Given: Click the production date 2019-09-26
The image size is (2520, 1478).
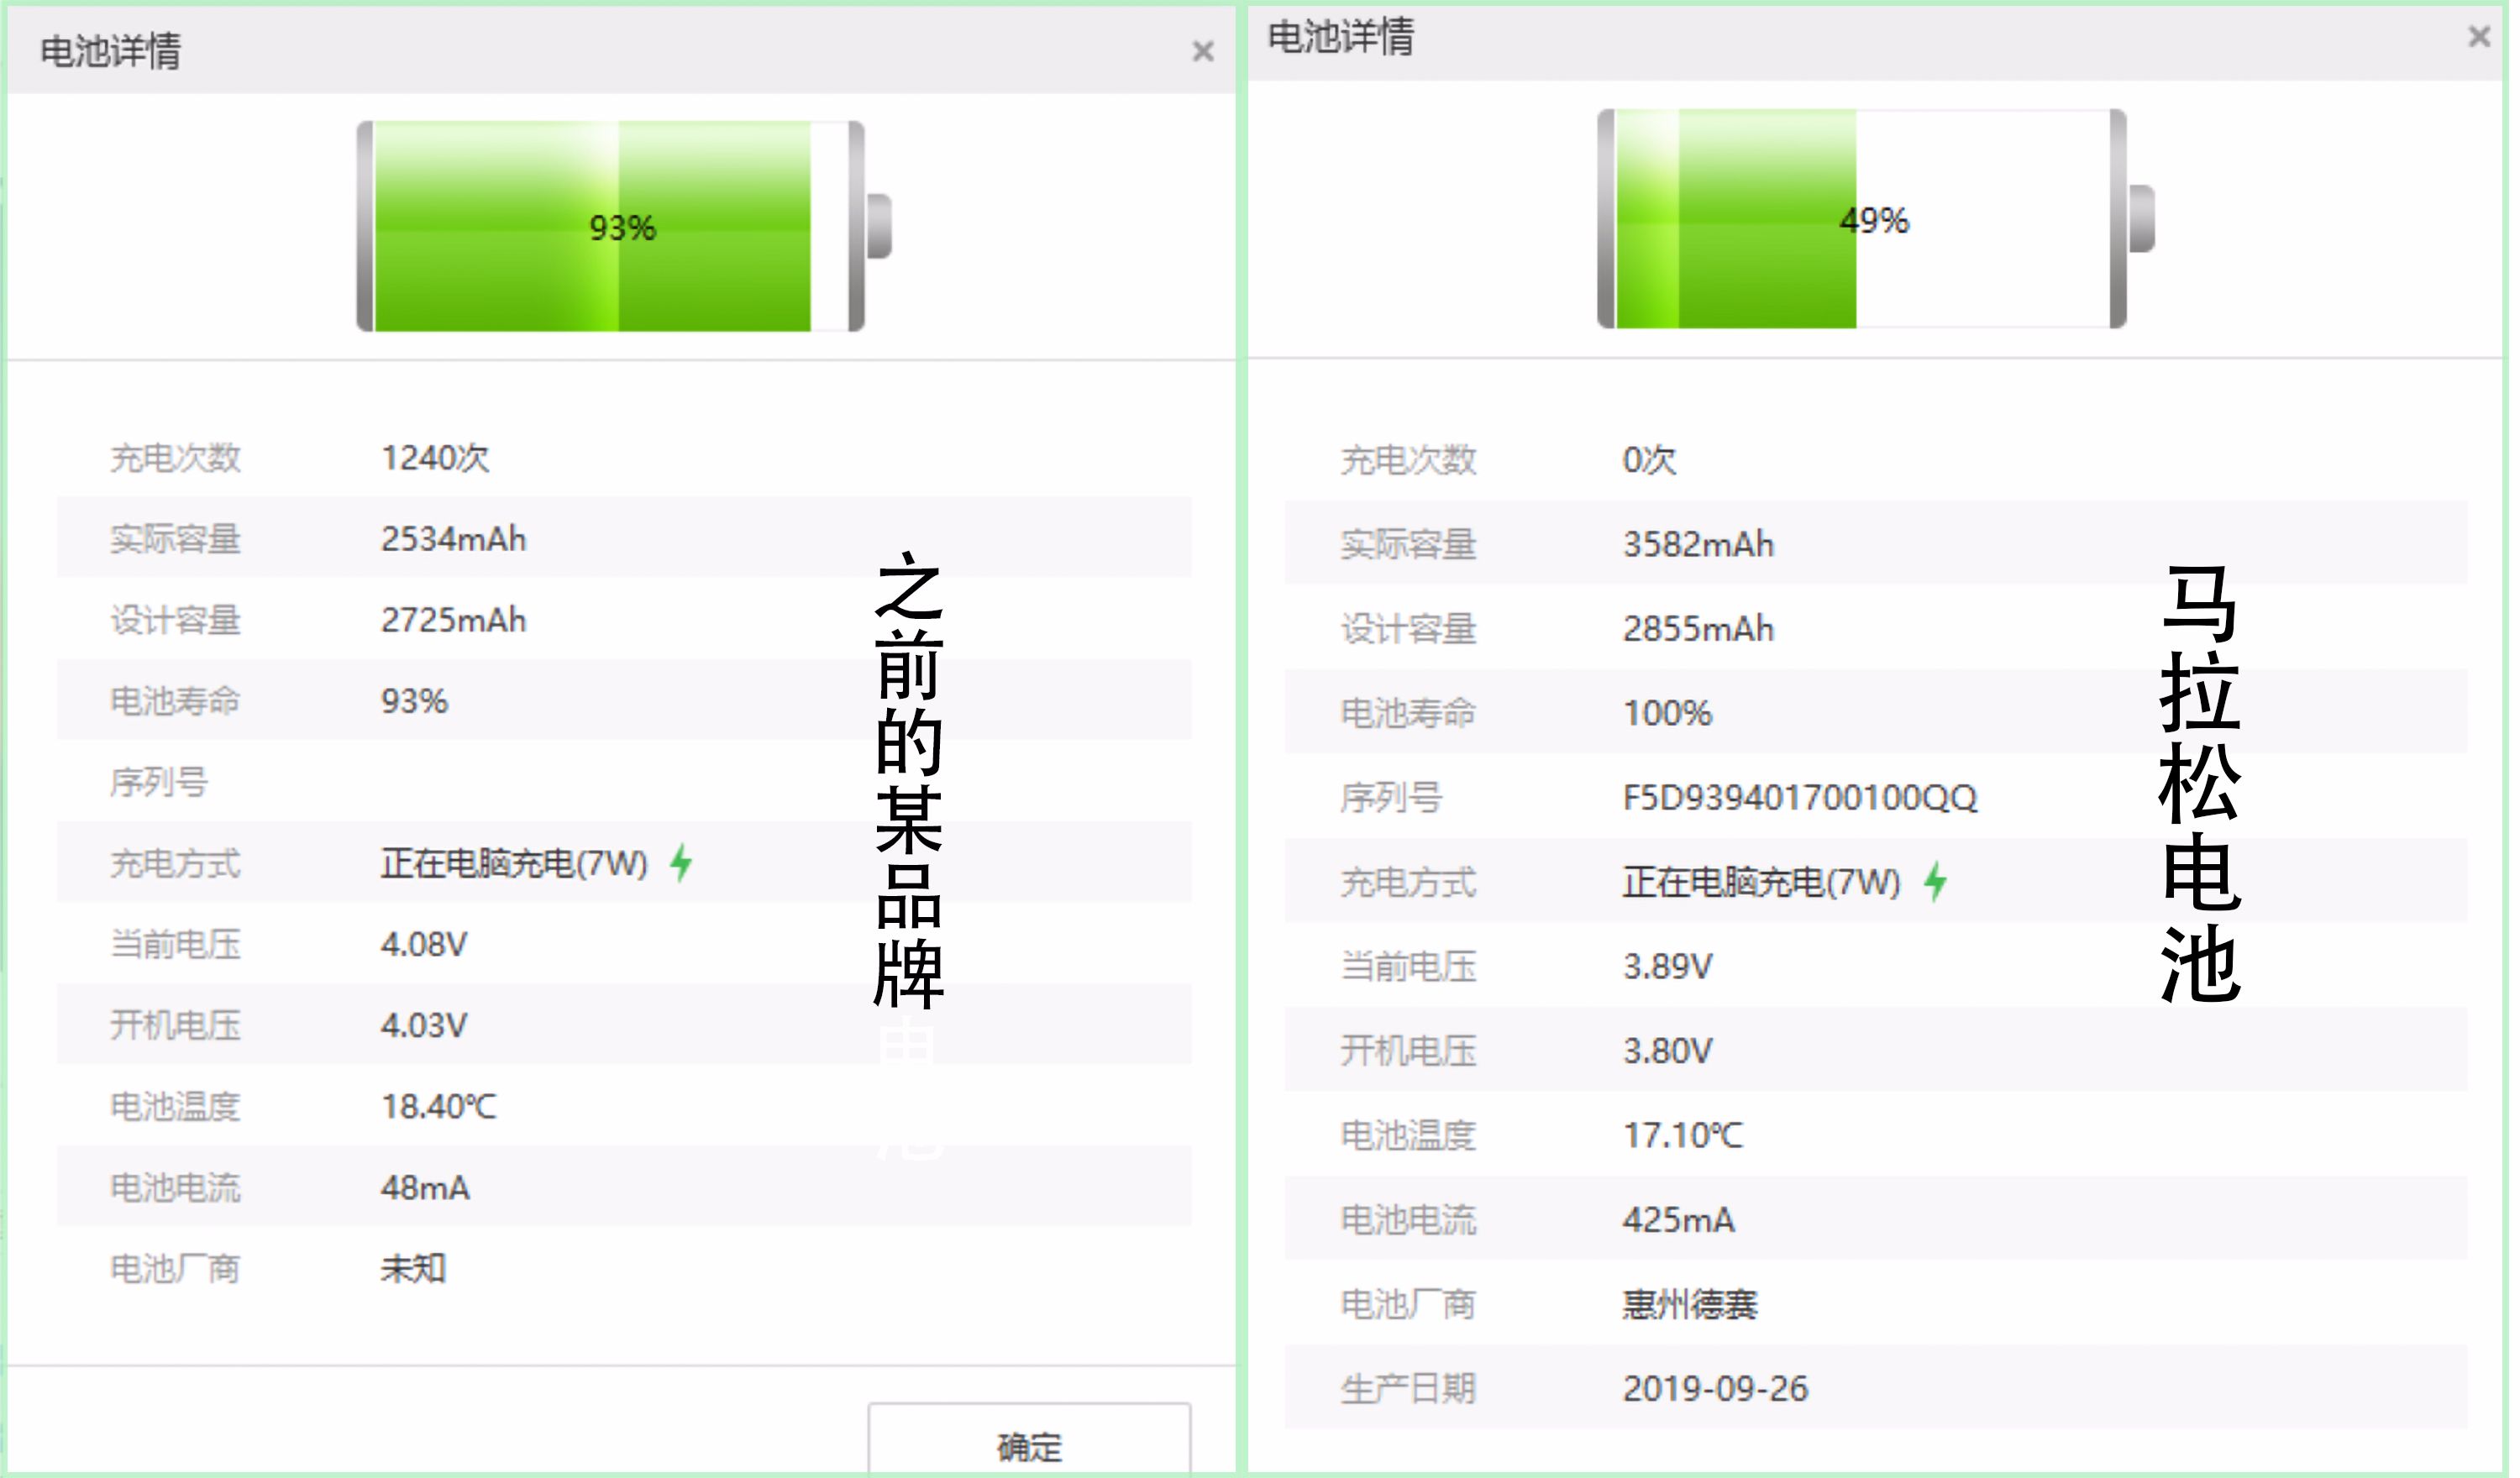Looking at the screenshot, I should pyautogui.click(x=1713, y=1388).
